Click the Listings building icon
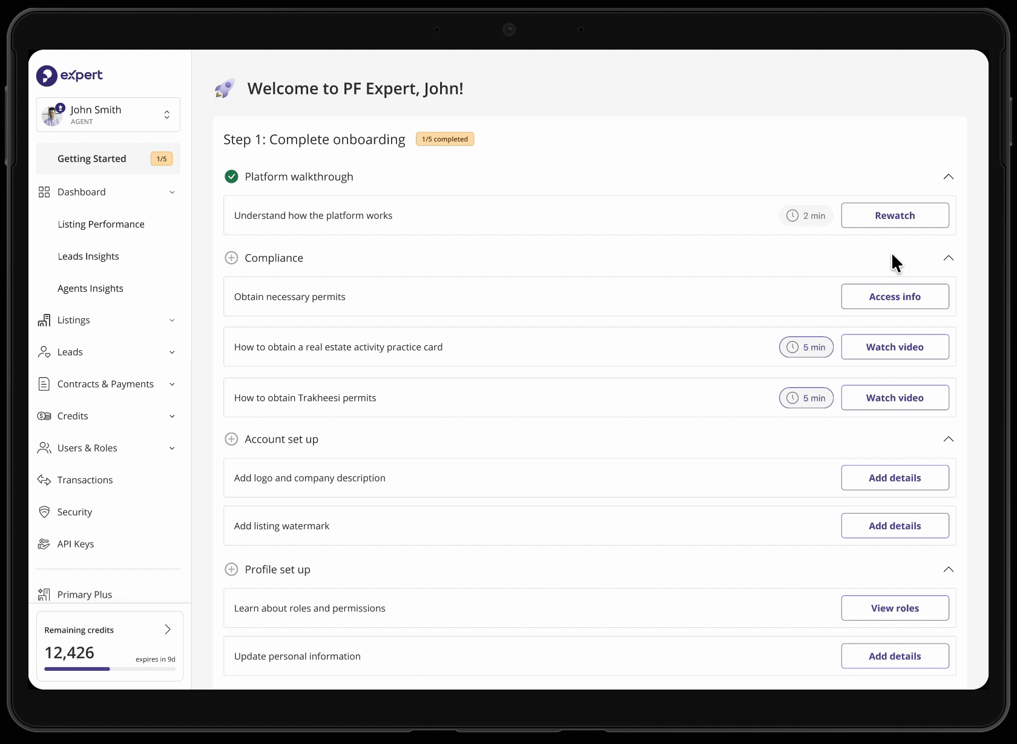 click(x=44, y=320)
